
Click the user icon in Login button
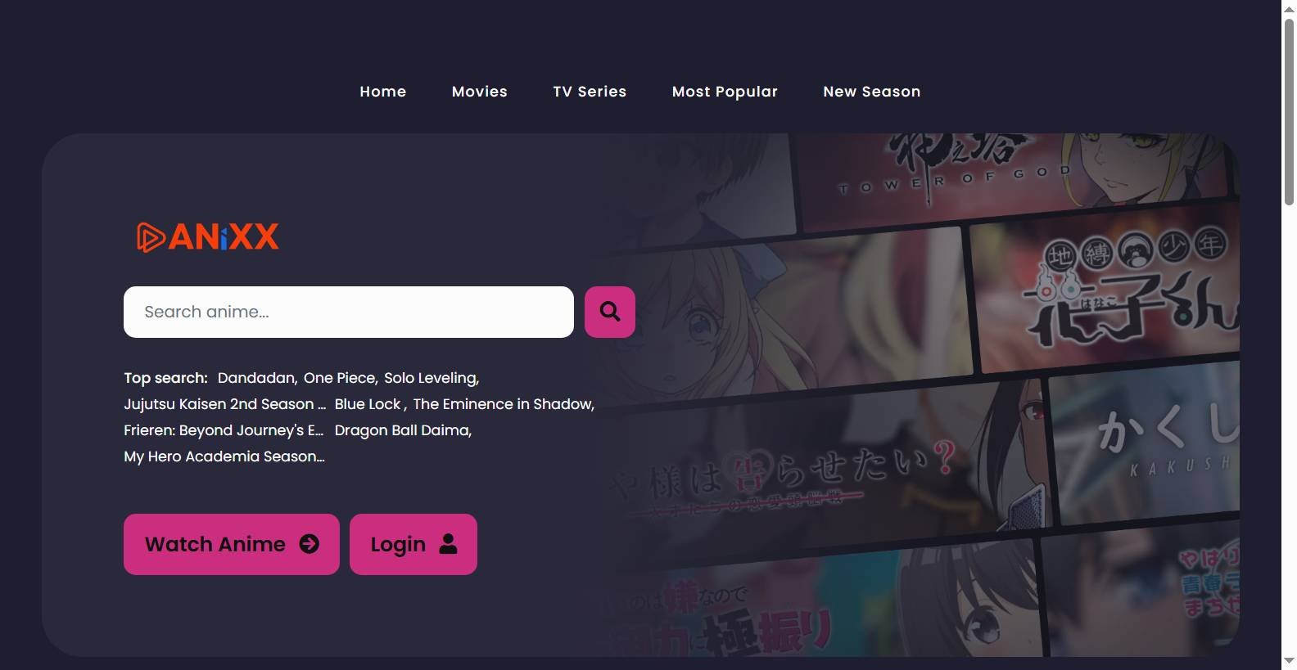[448, 544]
